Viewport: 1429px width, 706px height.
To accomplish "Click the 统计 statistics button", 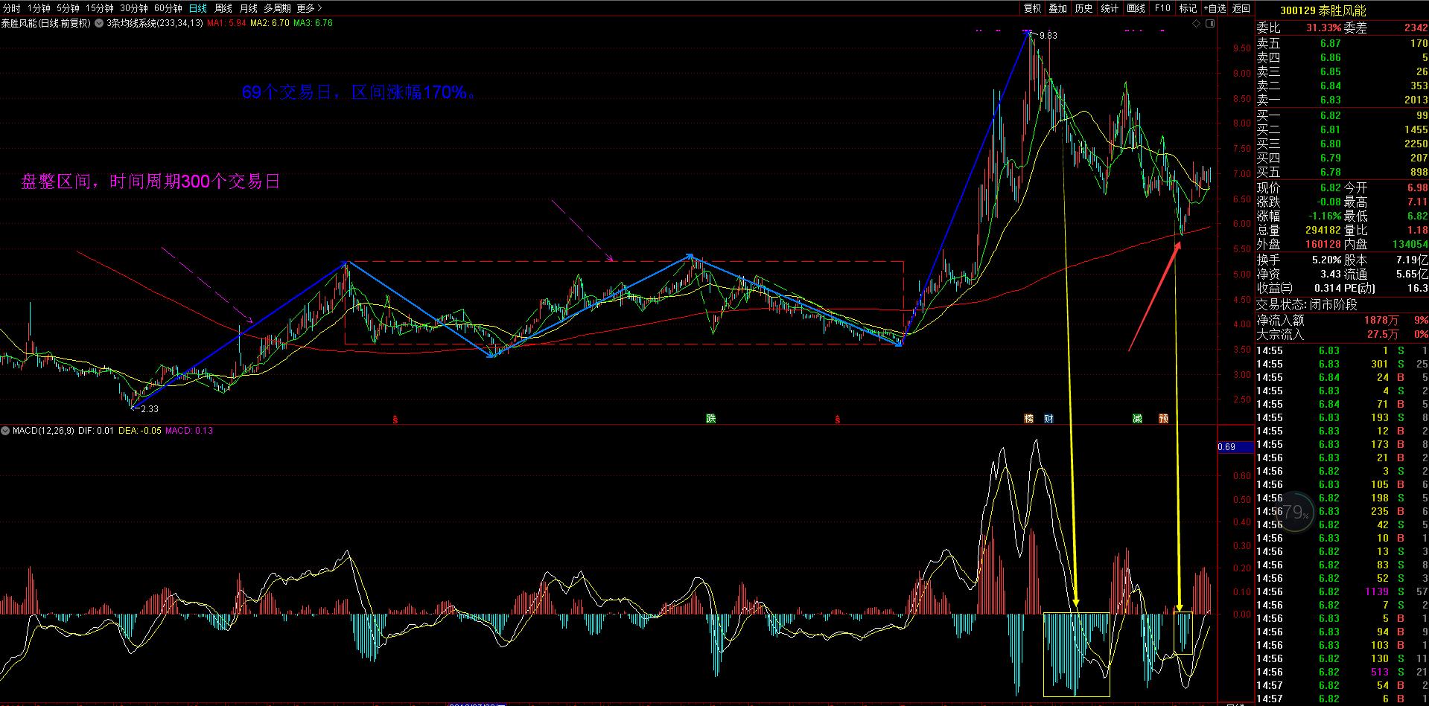I will click(x=1110, y=8).
